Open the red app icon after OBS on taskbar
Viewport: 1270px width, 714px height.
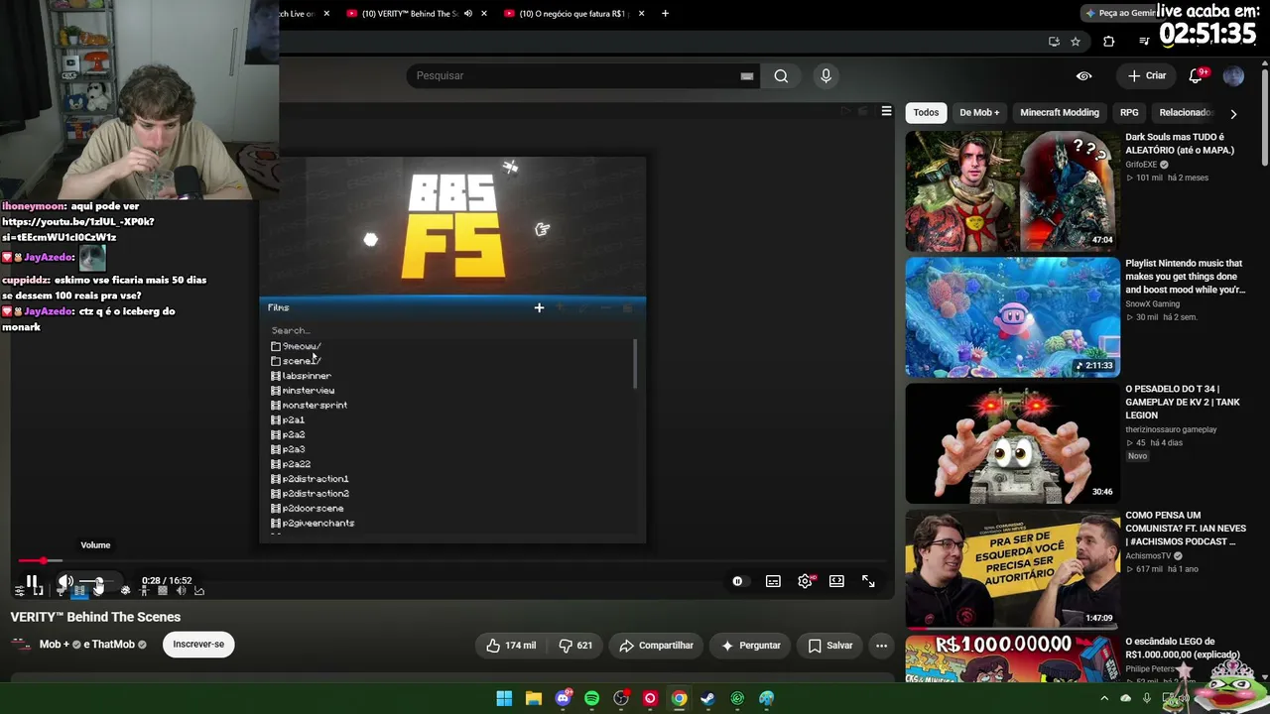coord(650,698)
